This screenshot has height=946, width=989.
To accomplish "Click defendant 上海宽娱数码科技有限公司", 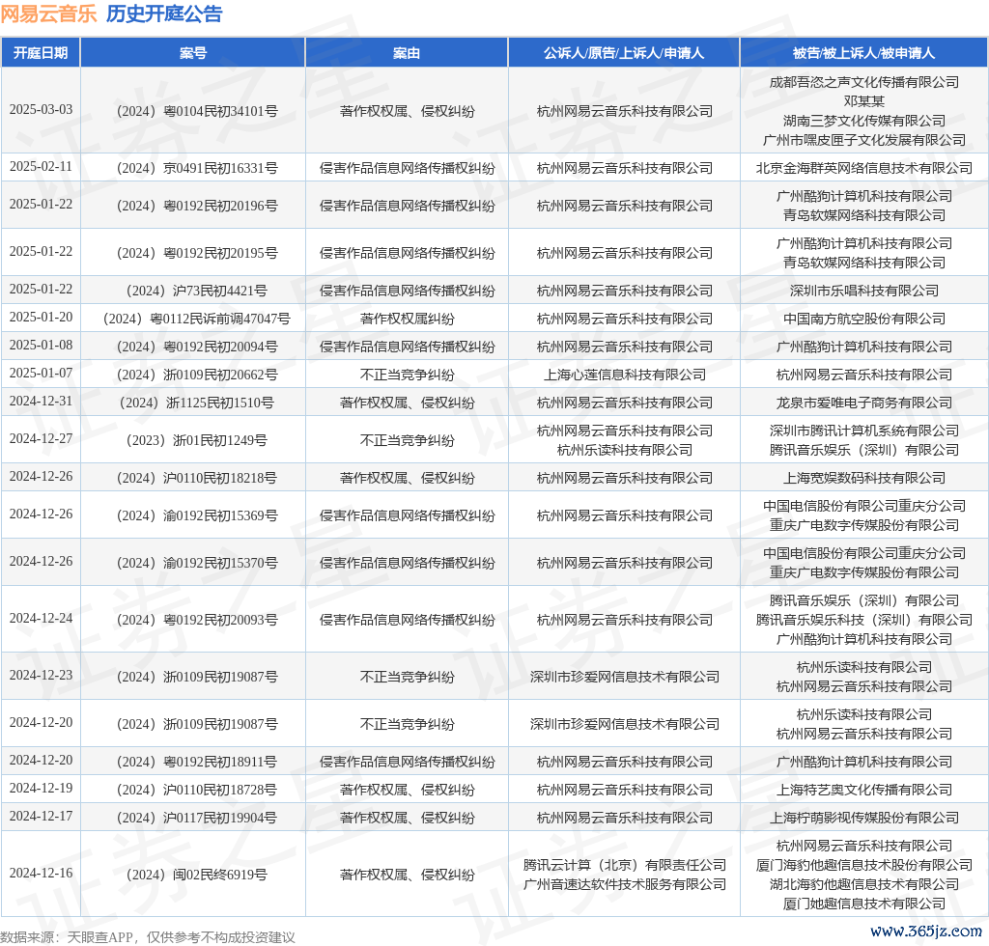I will click(864, 479).
